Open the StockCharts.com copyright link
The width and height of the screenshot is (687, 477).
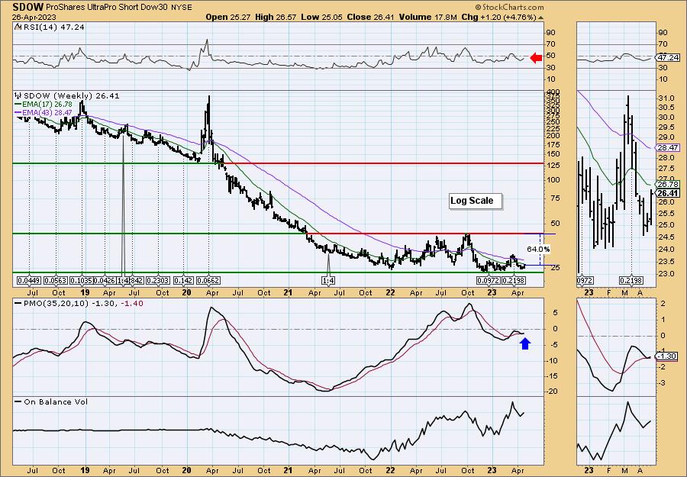(509, 8)
